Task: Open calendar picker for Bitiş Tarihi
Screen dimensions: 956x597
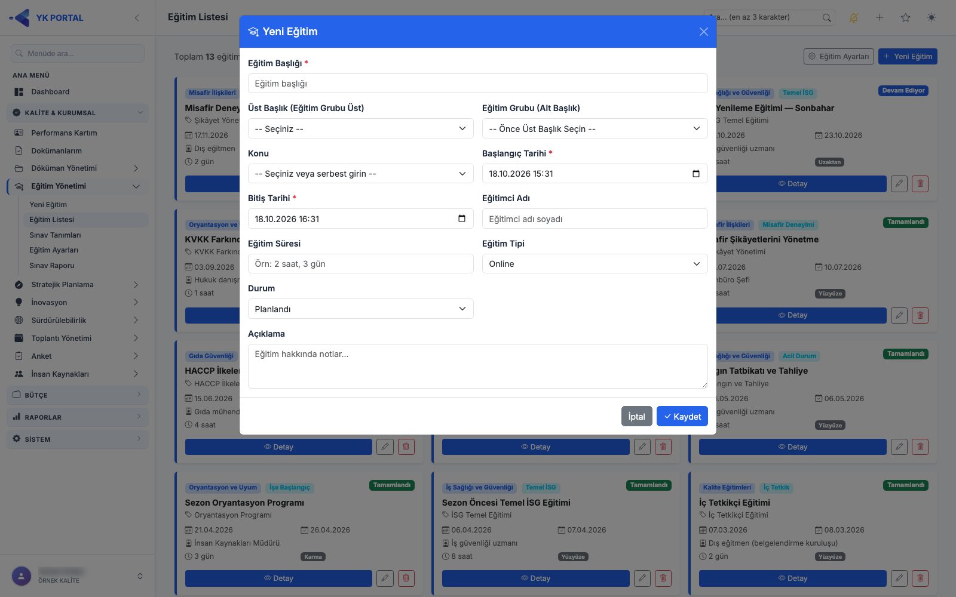Action: (x=462, y=219)
